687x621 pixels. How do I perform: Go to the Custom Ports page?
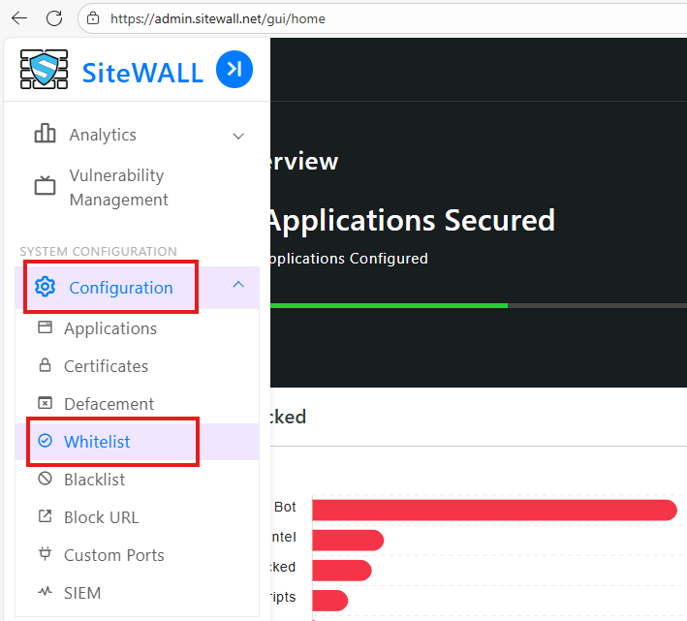(x=113, y=555)
